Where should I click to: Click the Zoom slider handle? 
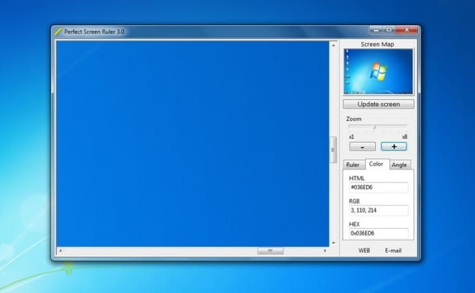point(374,127)
